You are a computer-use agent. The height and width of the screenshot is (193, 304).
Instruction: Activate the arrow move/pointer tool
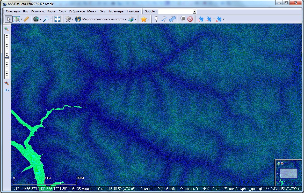coord(9,19)
